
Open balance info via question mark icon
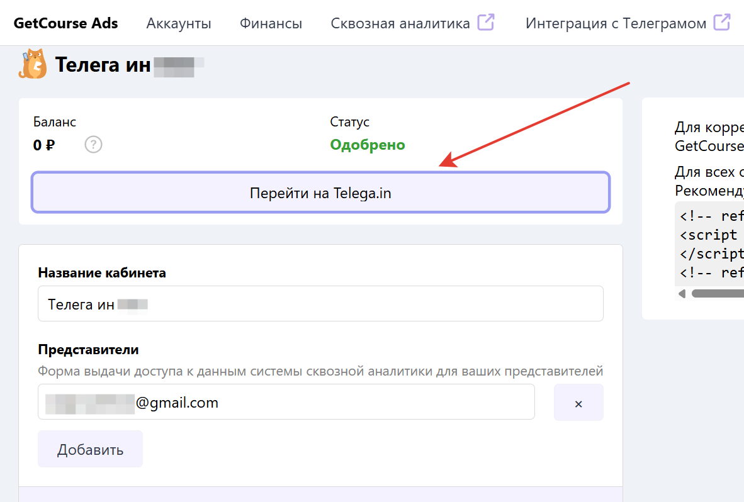tap(93, 145)
